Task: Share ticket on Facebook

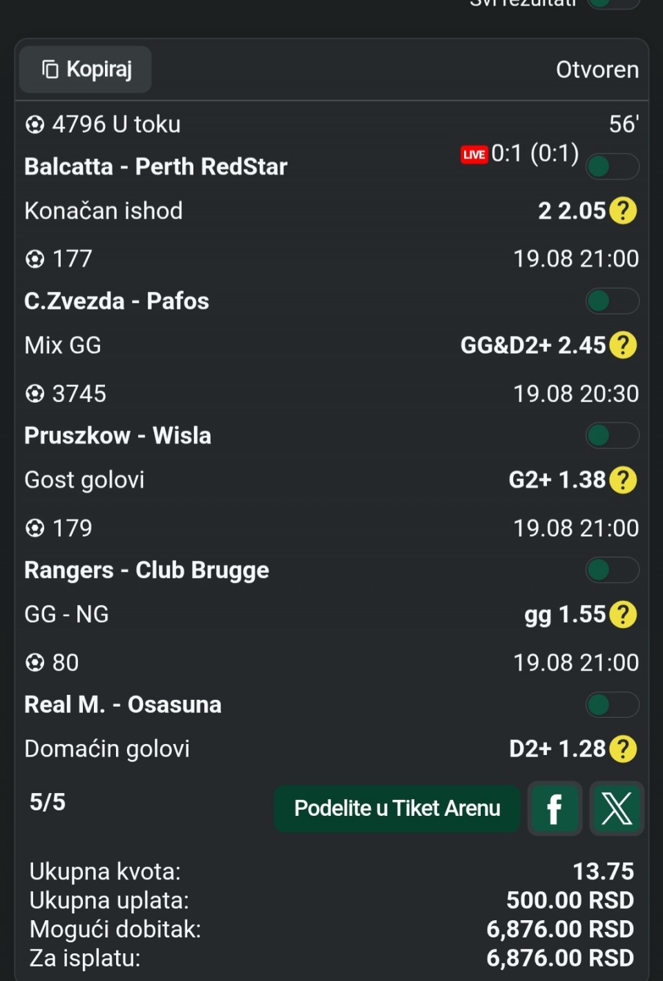Action: tap(555, 808)
